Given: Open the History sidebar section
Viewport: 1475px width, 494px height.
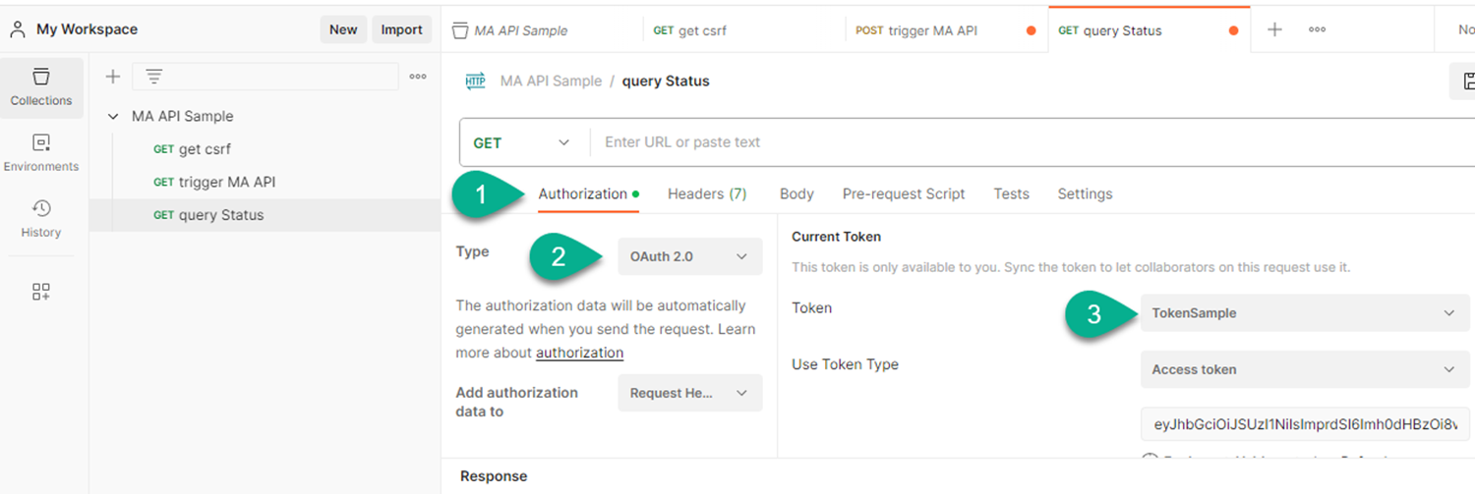Looking at the screenshot, I should [41, 219].
